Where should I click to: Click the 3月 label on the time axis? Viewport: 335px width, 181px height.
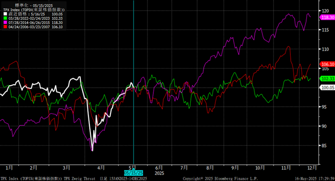coord(66,168)
